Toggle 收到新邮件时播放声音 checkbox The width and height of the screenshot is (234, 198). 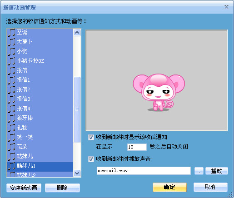click(91, 159)
